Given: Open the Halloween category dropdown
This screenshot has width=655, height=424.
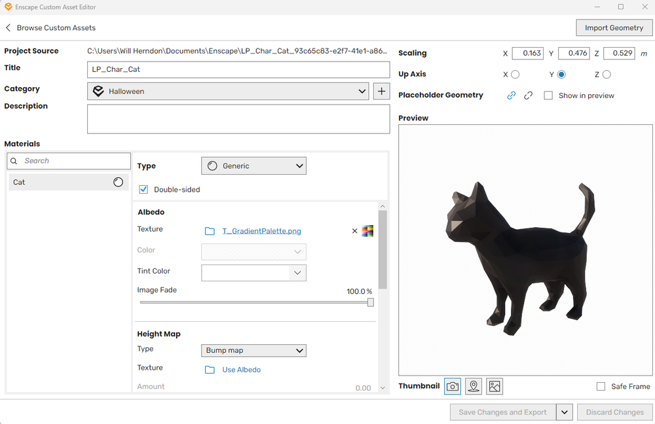Looking at the screenshot, I should point(227,91).
